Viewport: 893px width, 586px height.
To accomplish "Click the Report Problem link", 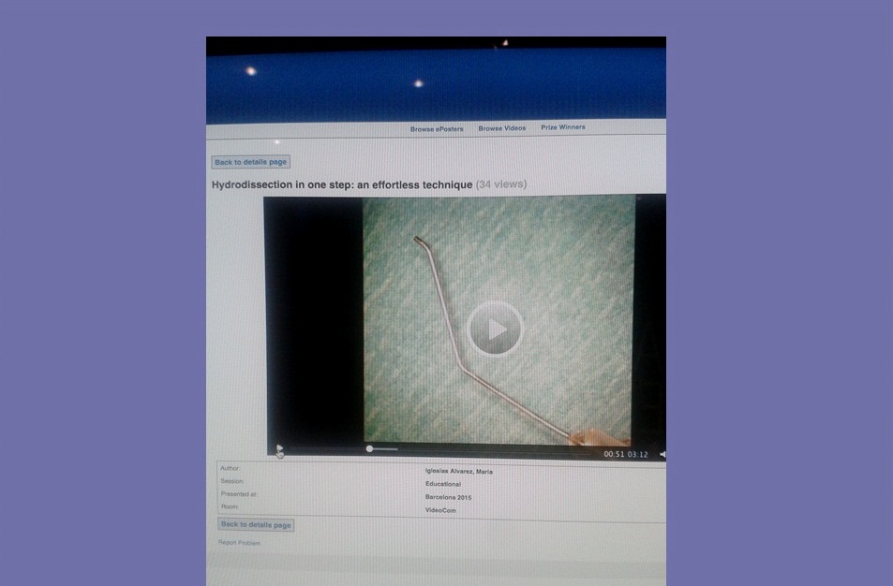I will [239, 543].
